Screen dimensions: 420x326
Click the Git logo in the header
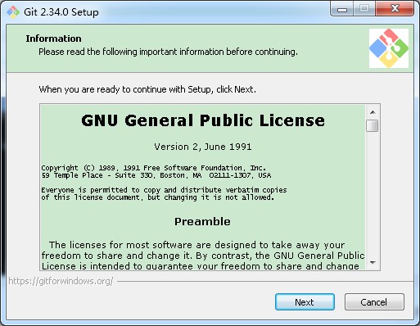389,48
